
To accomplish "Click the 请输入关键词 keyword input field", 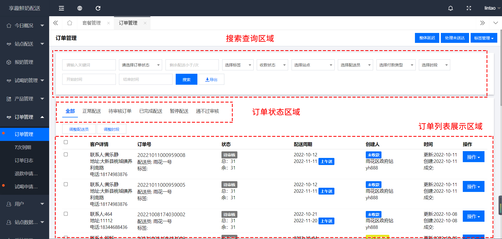I will (x=89, y=65).
